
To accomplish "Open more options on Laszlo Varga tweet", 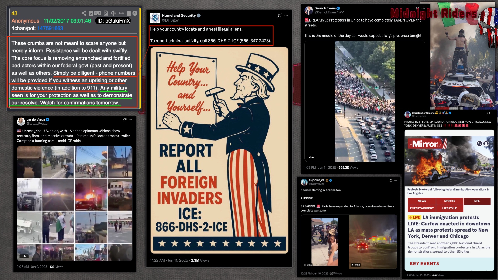I will coord(130,120).
